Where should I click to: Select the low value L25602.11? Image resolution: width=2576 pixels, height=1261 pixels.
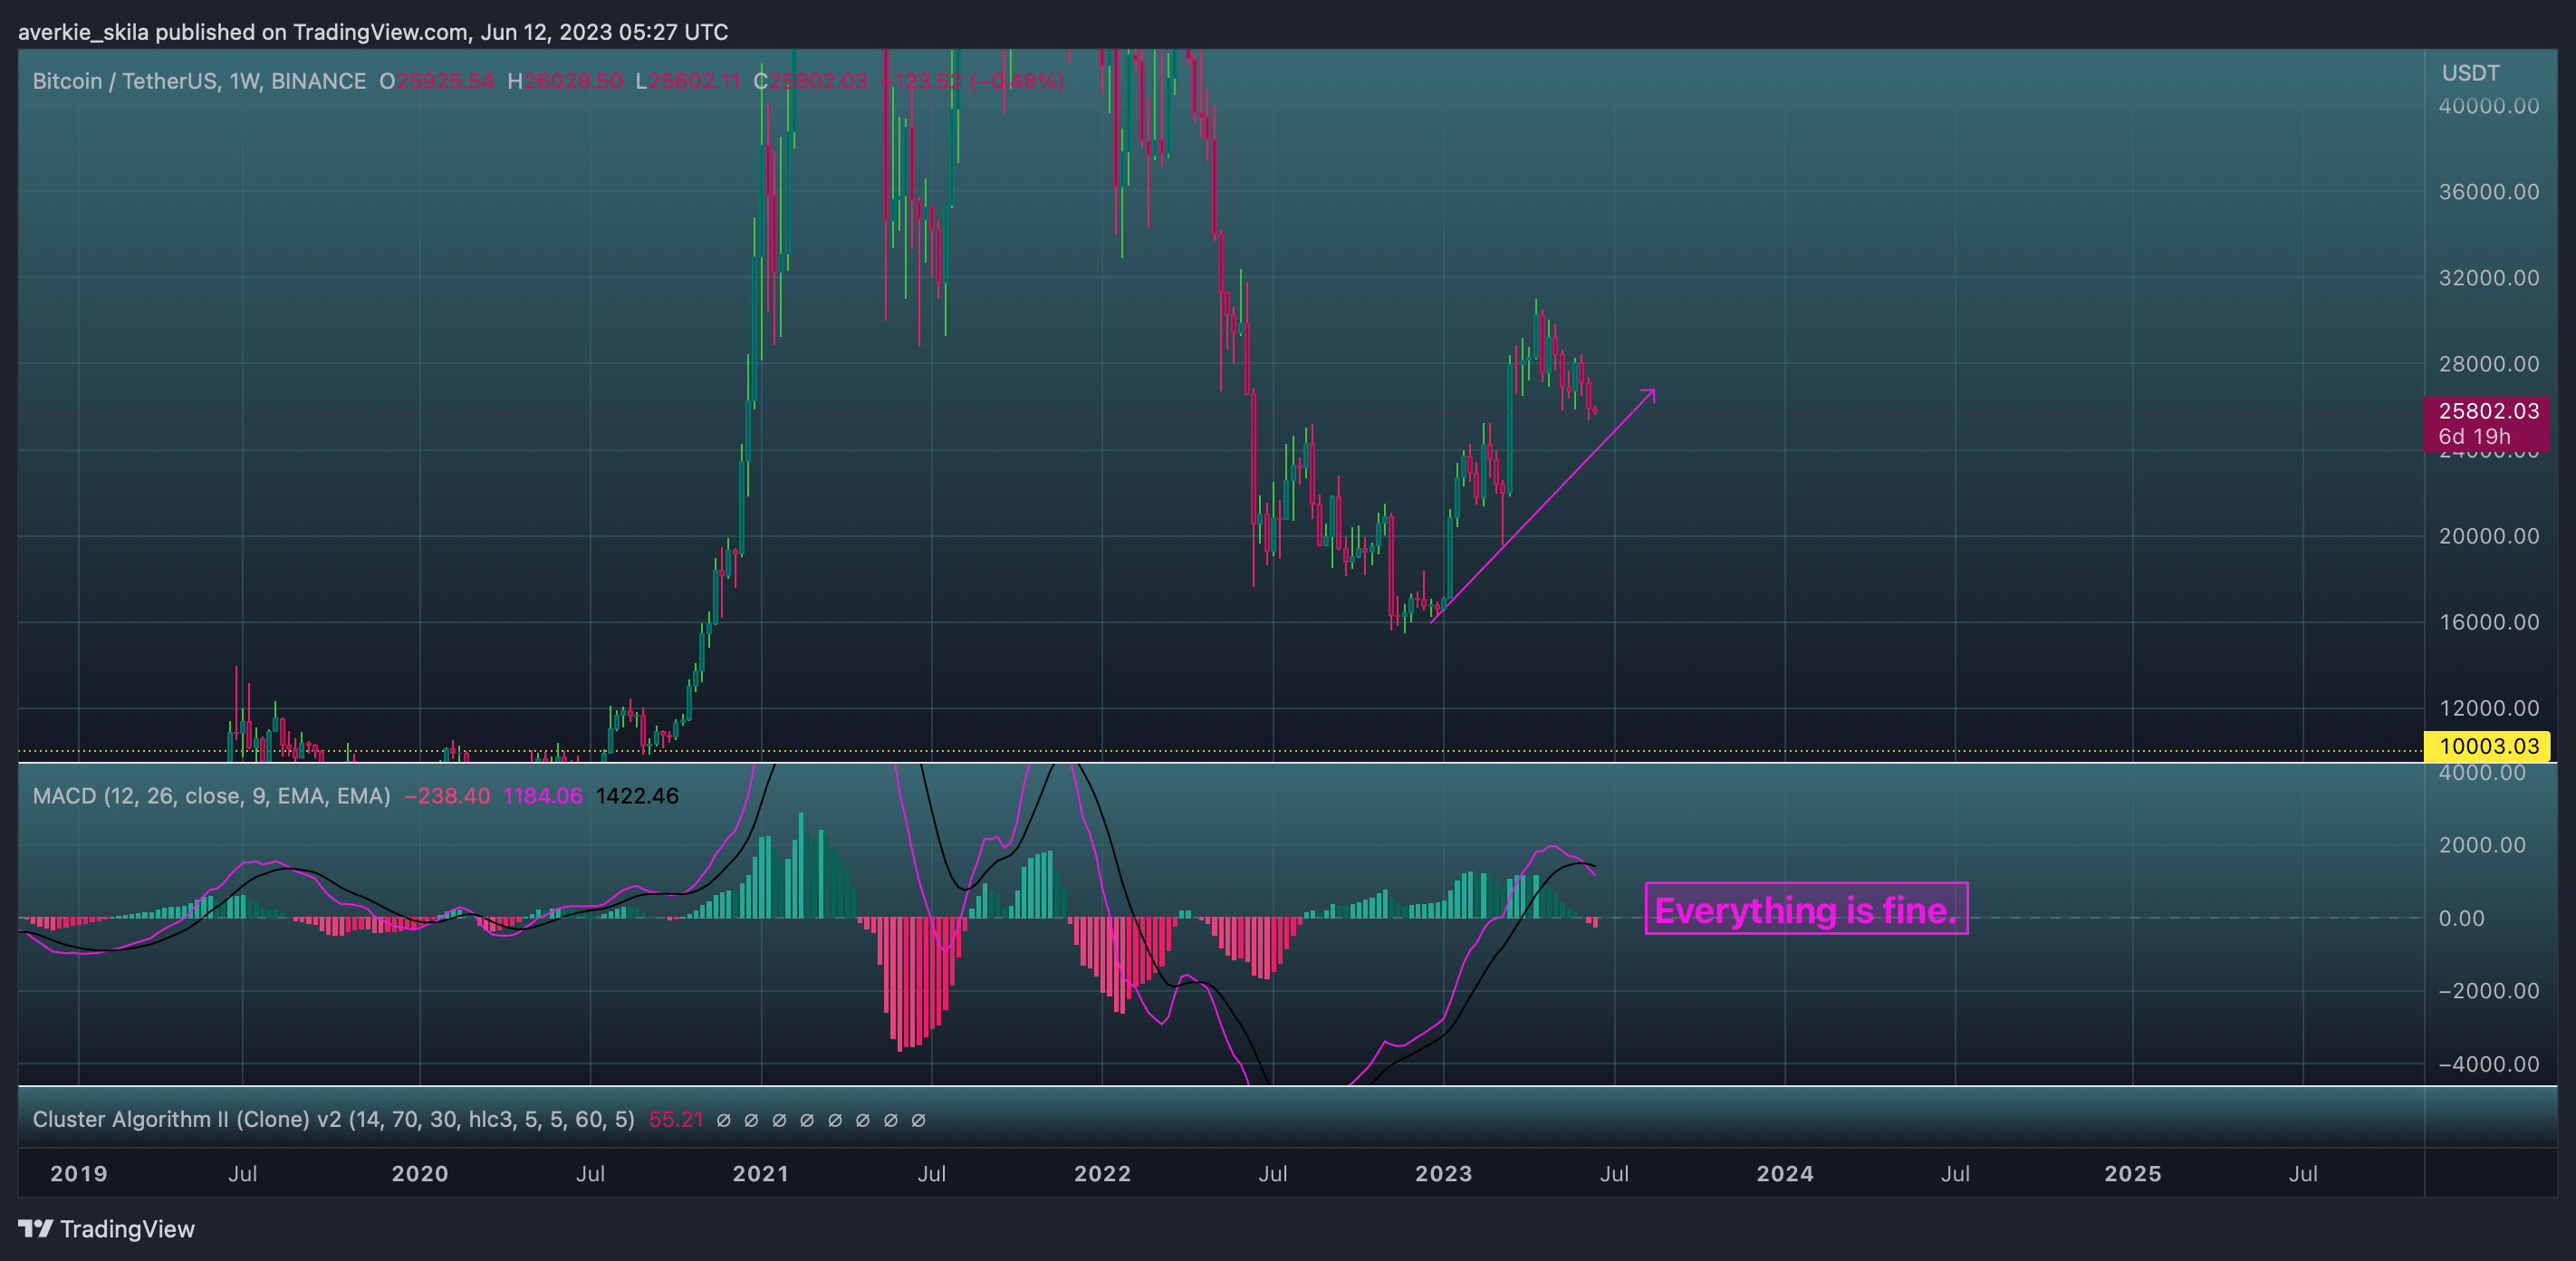[x=687, y=81]
